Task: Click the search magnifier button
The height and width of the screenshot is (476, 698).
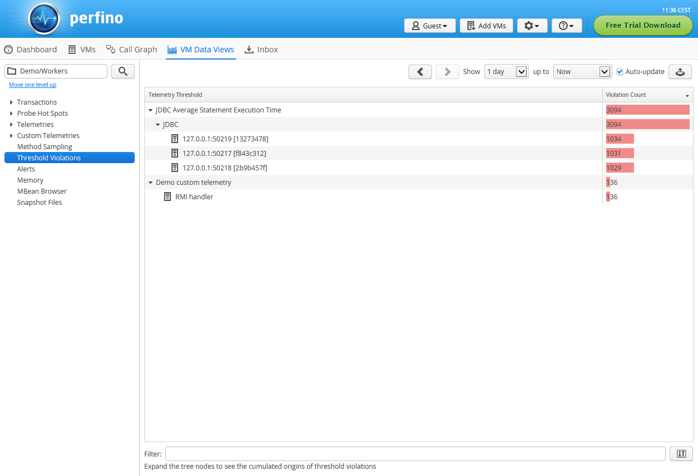Action: [123, 71]
